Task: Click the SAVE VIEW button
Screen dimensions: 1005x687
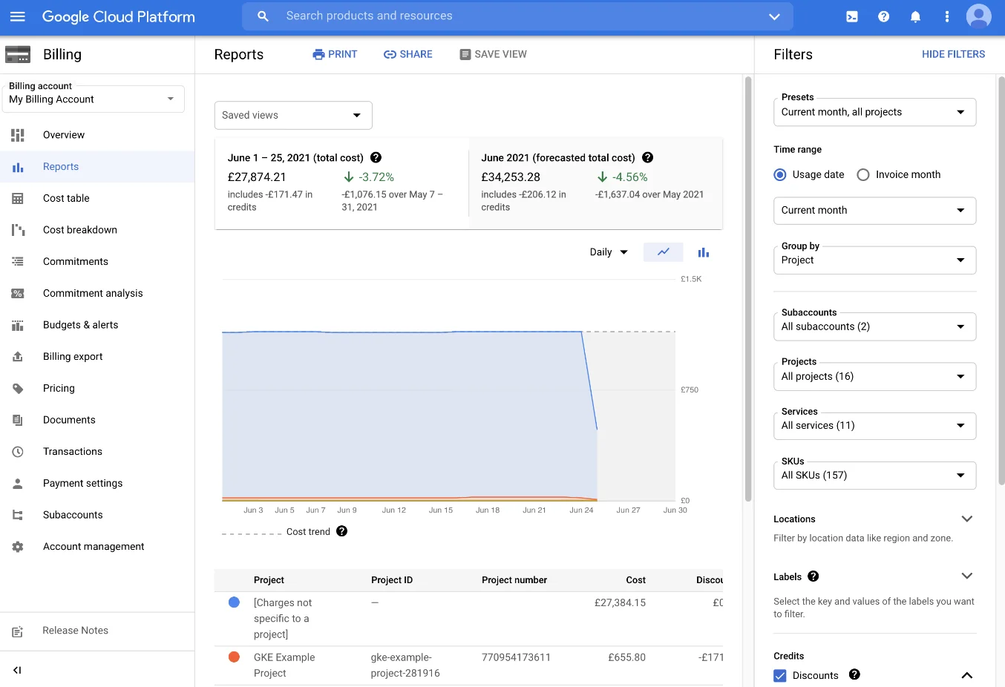Action: [x=494, y=54]
